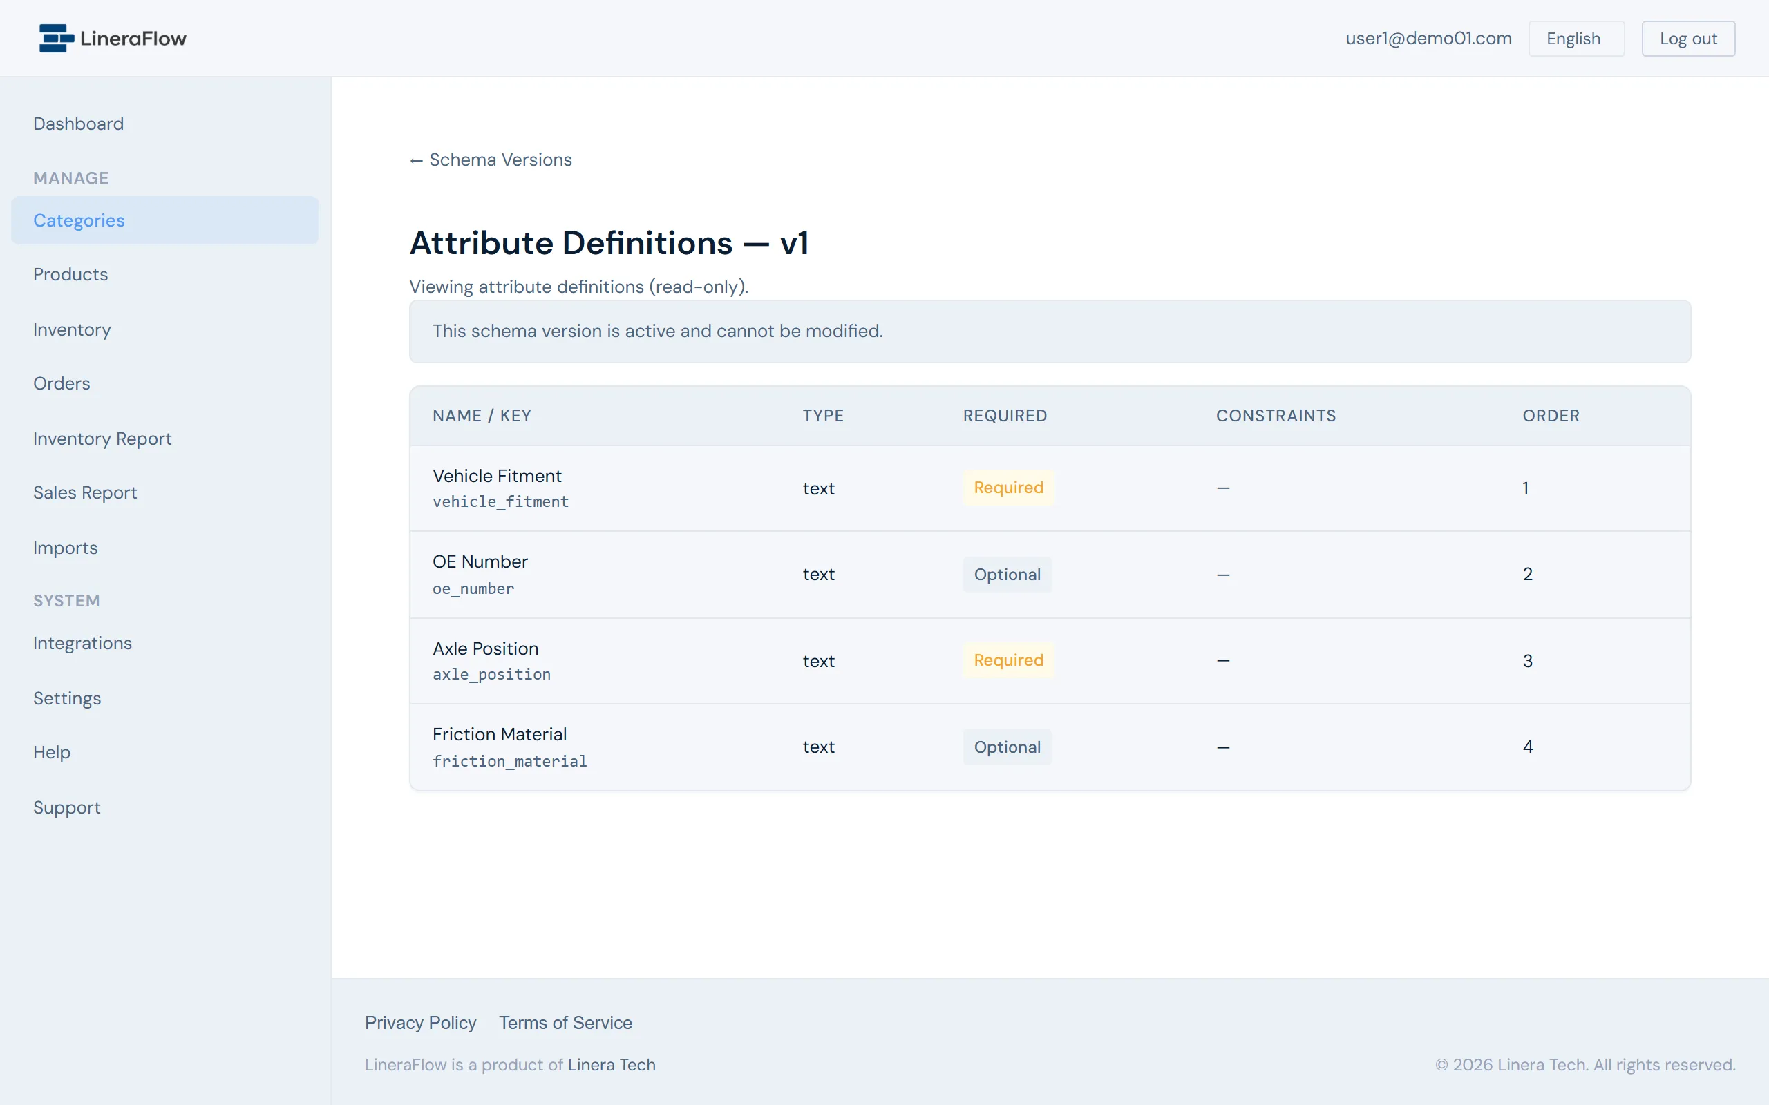Click the friction_material key text

coord(509,761)
